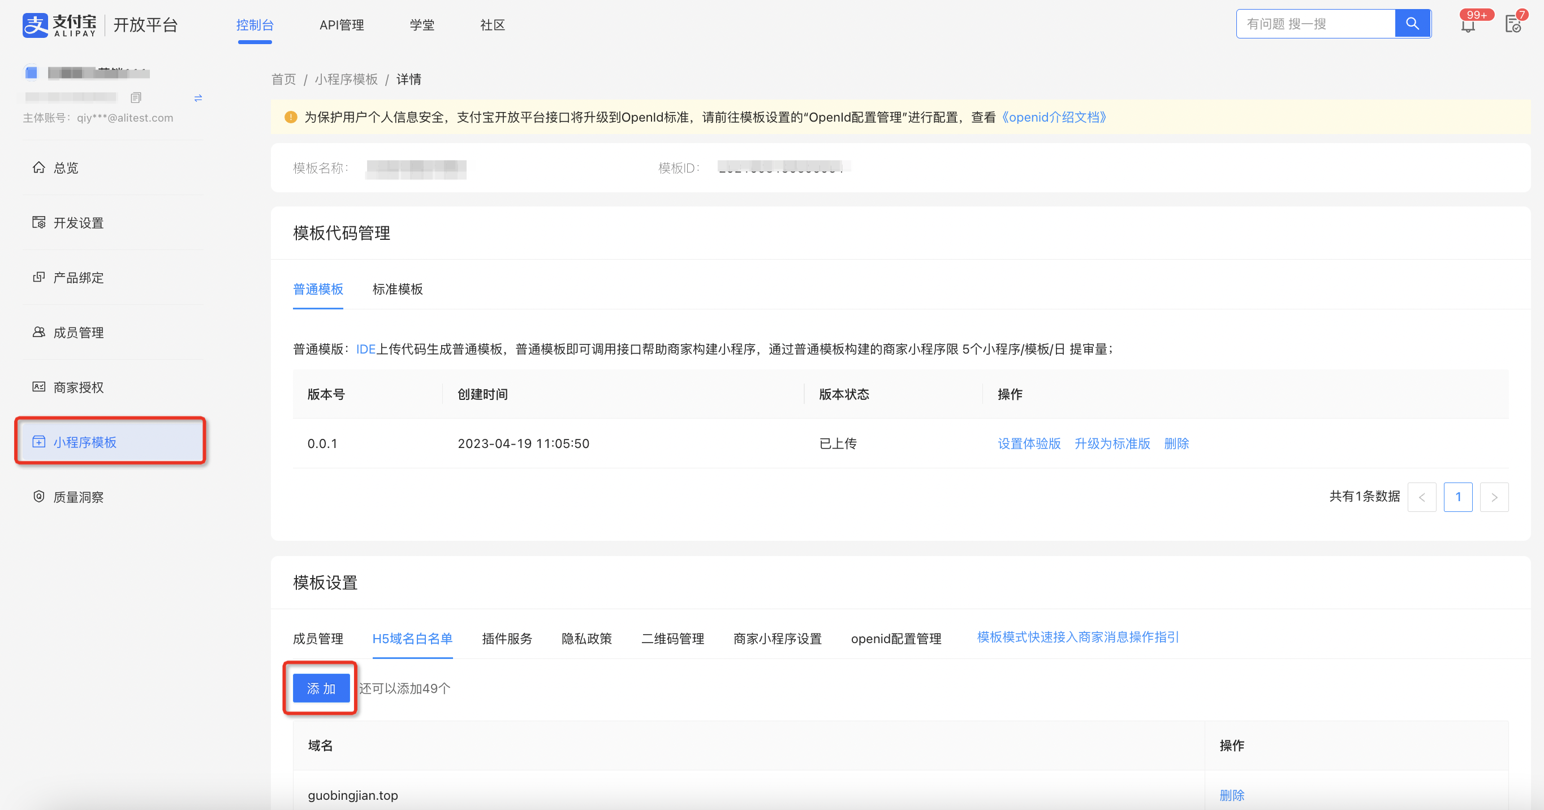Click the blue 添加 button
1544x810 pixels.
pos(321,688)
